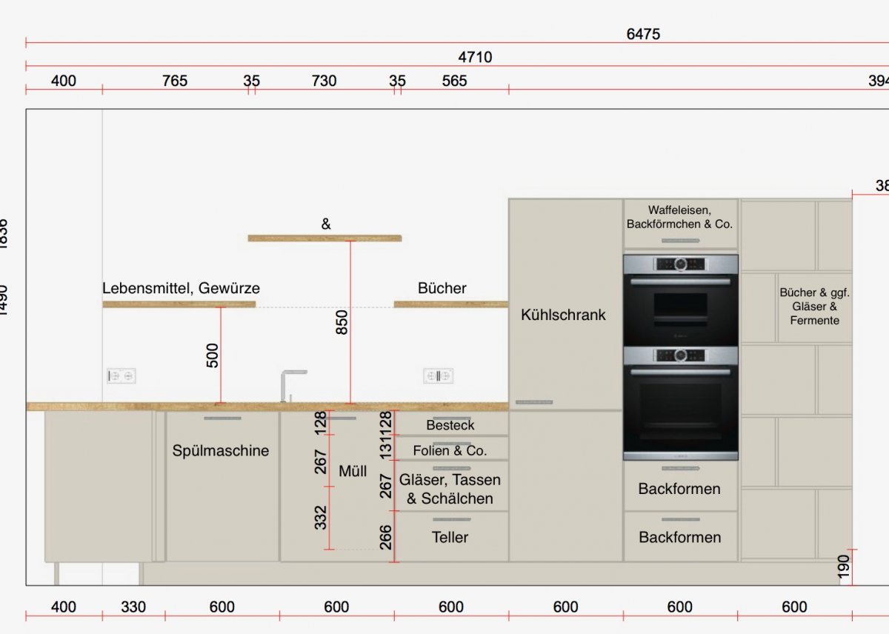
Task: Select the Besteck drawer
Action: pos(450,425)
